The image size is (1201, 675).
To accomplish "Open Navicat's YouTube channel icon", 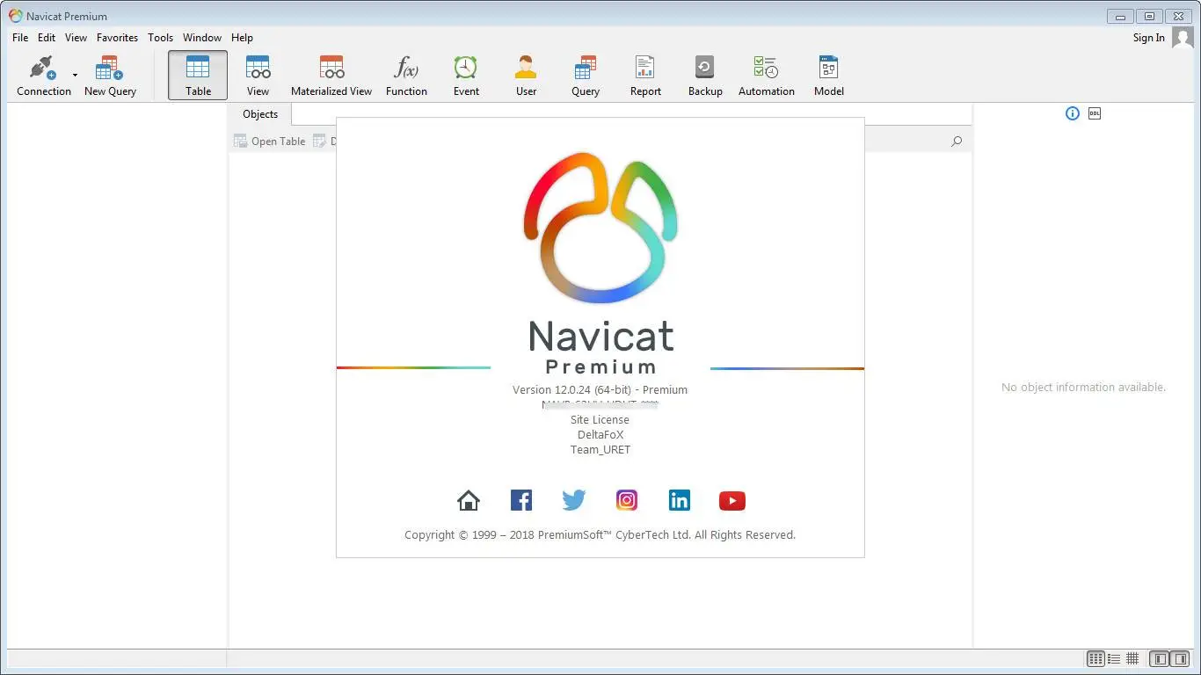I will (732, 501).
